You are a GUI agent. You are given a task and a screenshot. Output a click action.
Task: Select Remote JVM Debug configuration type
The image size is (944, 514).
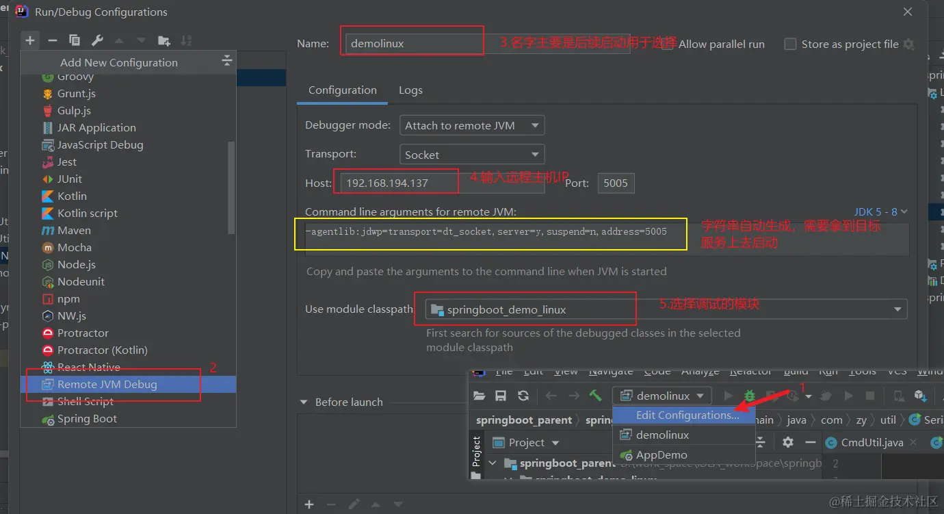click(x=129, y=384)
